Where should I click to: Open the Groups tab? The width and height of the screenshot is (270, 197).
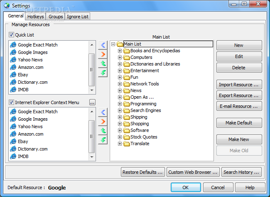(56, 17)
